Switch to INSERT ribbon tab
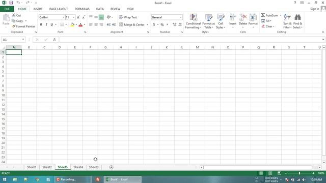The height and width of the screenshot is (183, 326). coord(38,9)
